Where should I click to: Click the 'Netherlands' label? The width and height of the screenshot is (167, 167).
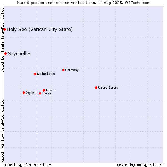46,74
